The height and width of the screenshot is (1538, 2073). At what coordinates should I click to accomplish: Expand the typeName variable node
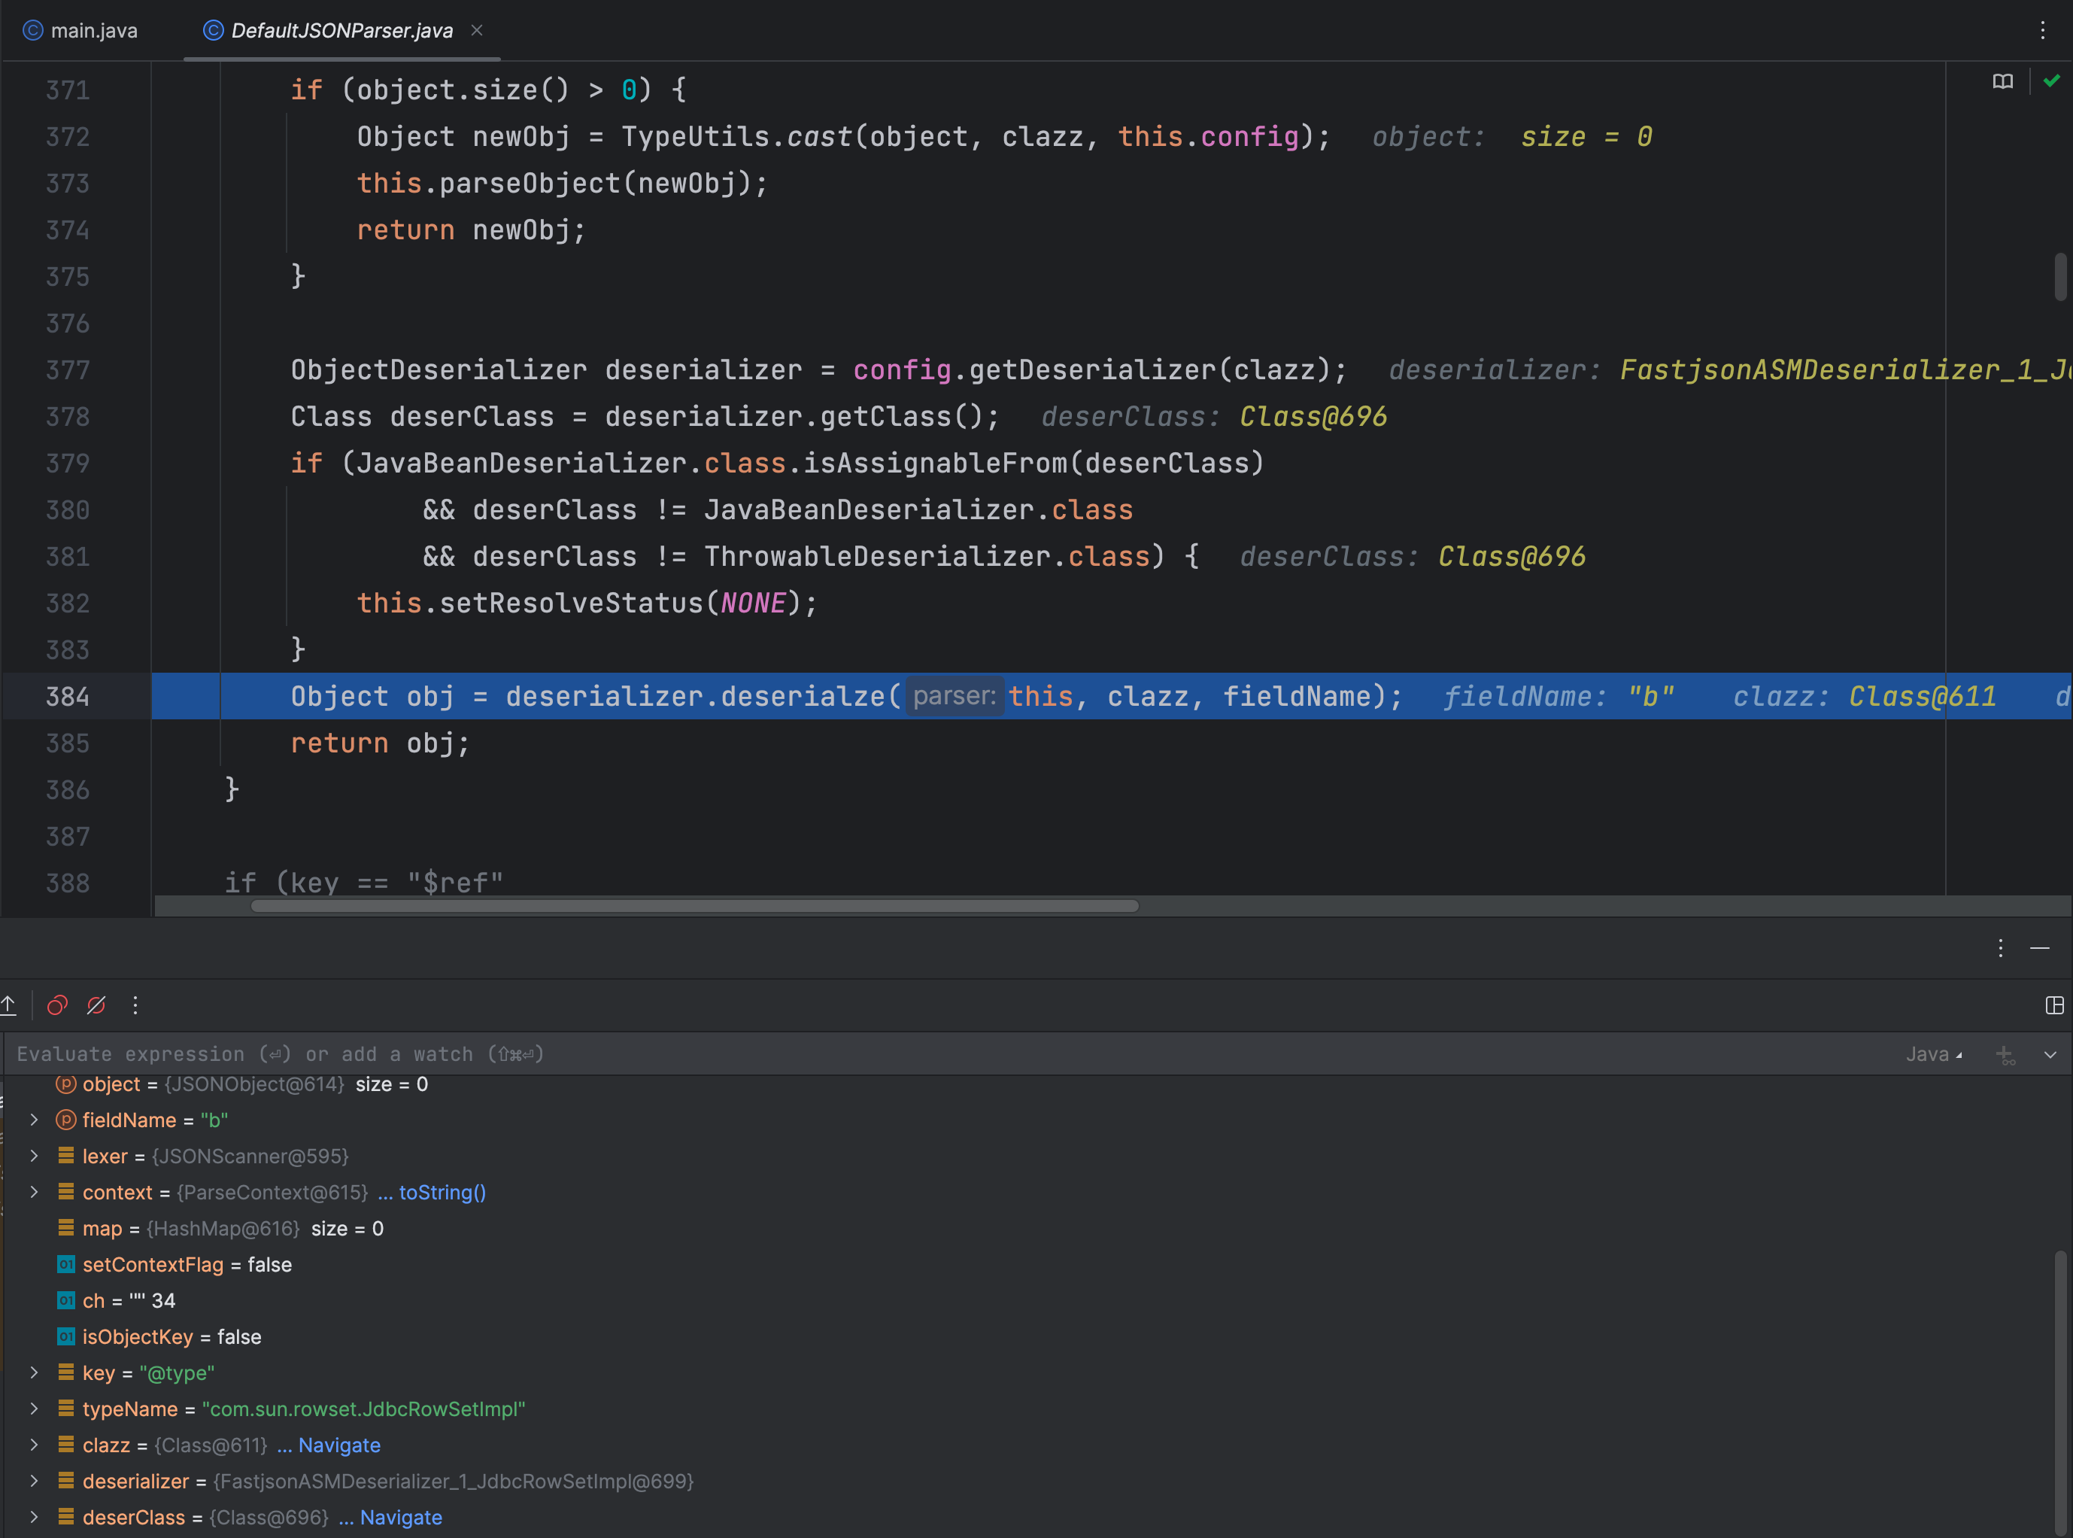pyautogui.click(x=35, y=1409)
